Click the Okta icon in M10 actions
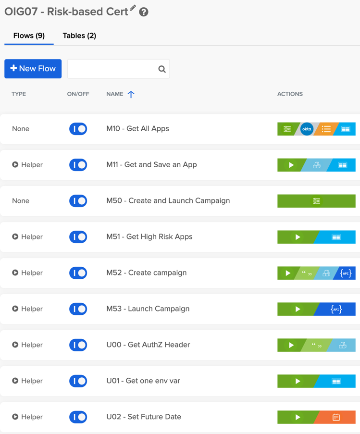 pyautogui.click(x=307, y=129)
